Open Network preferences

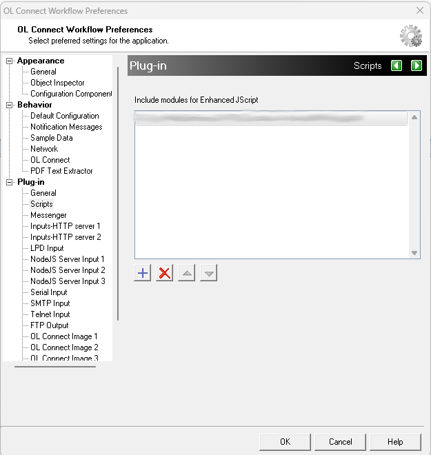(44, 149)
